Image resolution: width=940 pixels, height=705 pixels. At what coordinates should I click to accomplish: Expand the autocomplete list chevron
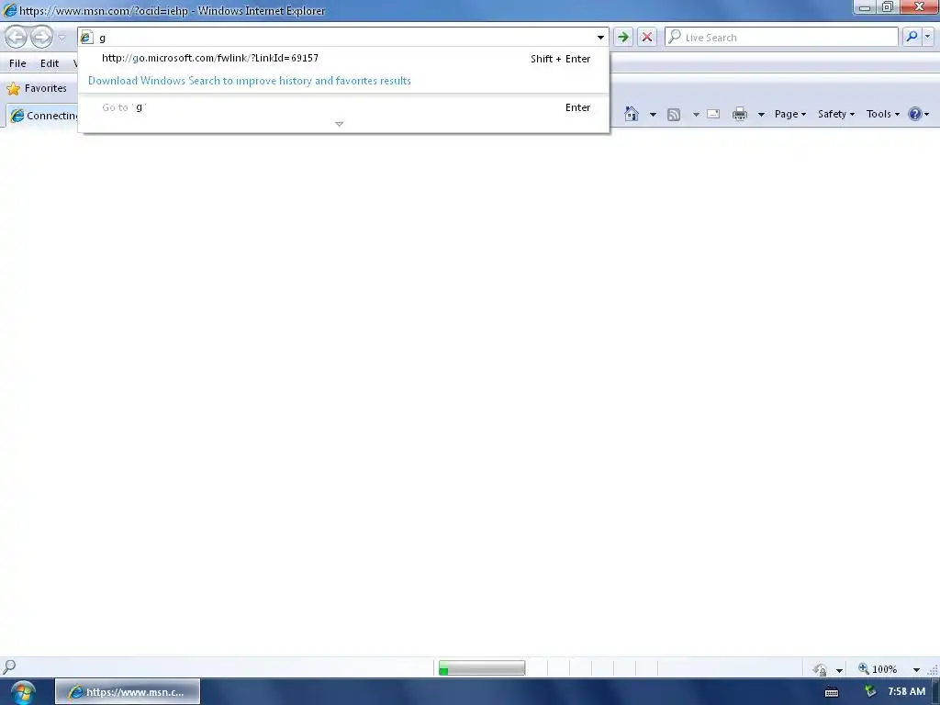click(339, 124)
